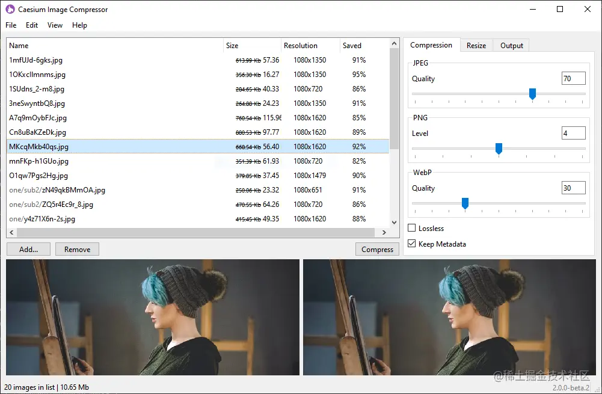The height and width of the screenshot is (394, 602).
Task: Click the compressed image preview on right
Action: (450, 317)
